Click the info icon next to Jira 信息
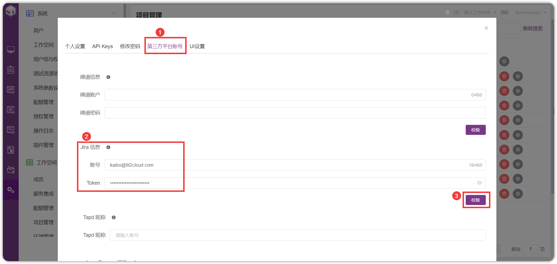Image resolution: width=557 pixels, height=264 pixels. [x=108, y=147]
